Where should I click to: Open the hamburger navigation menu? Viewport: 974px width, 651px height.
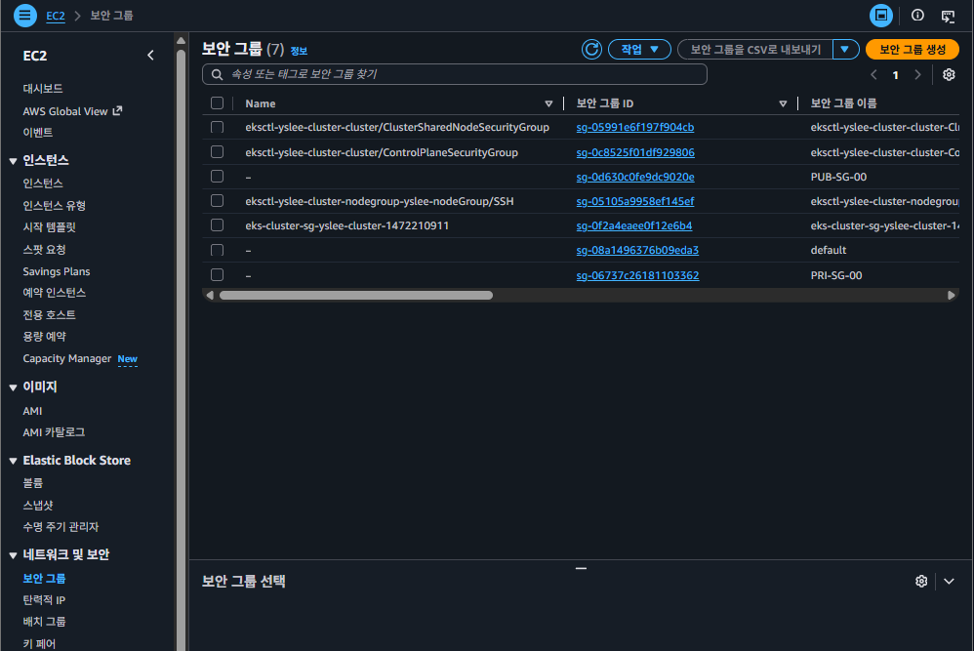point(24,15)
